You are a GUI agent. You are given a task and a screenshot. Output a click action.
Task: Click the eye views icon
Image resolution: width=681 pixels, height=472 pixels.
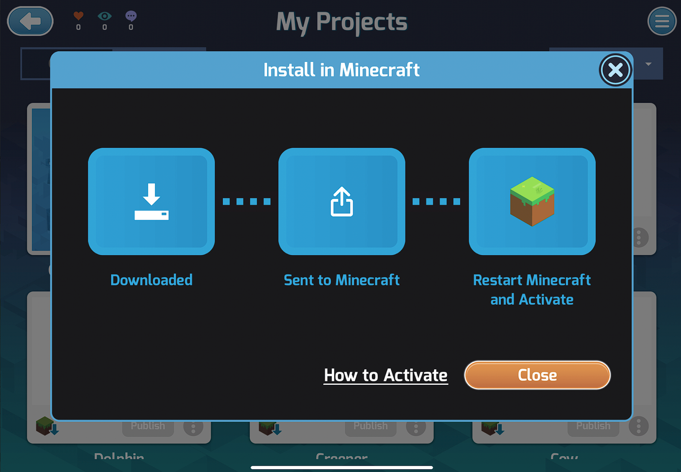[104, 16]
